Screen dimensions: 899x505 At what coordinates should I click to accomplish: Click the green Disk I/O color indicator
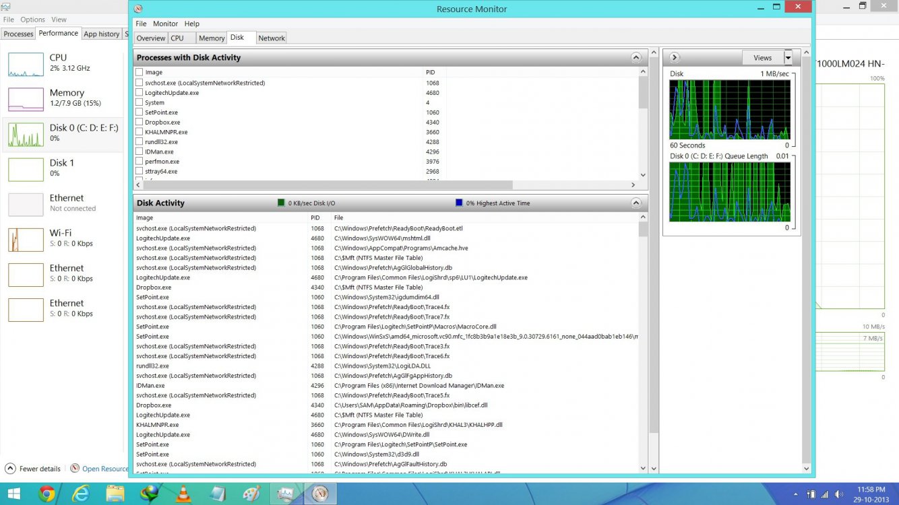[282, 203]
